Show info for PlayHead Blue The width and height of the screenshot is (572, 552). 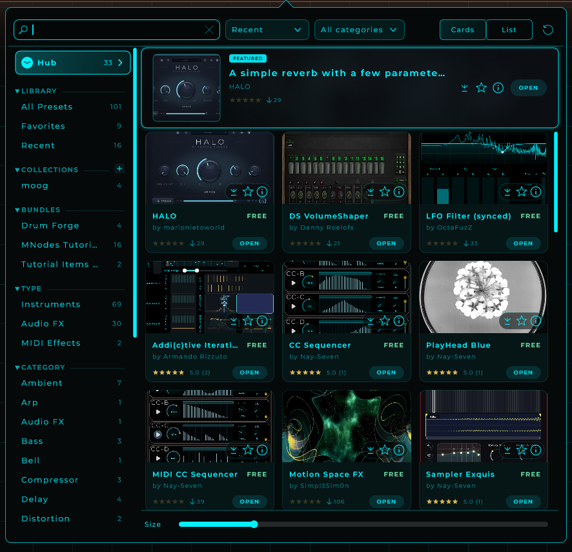[535, 321]
